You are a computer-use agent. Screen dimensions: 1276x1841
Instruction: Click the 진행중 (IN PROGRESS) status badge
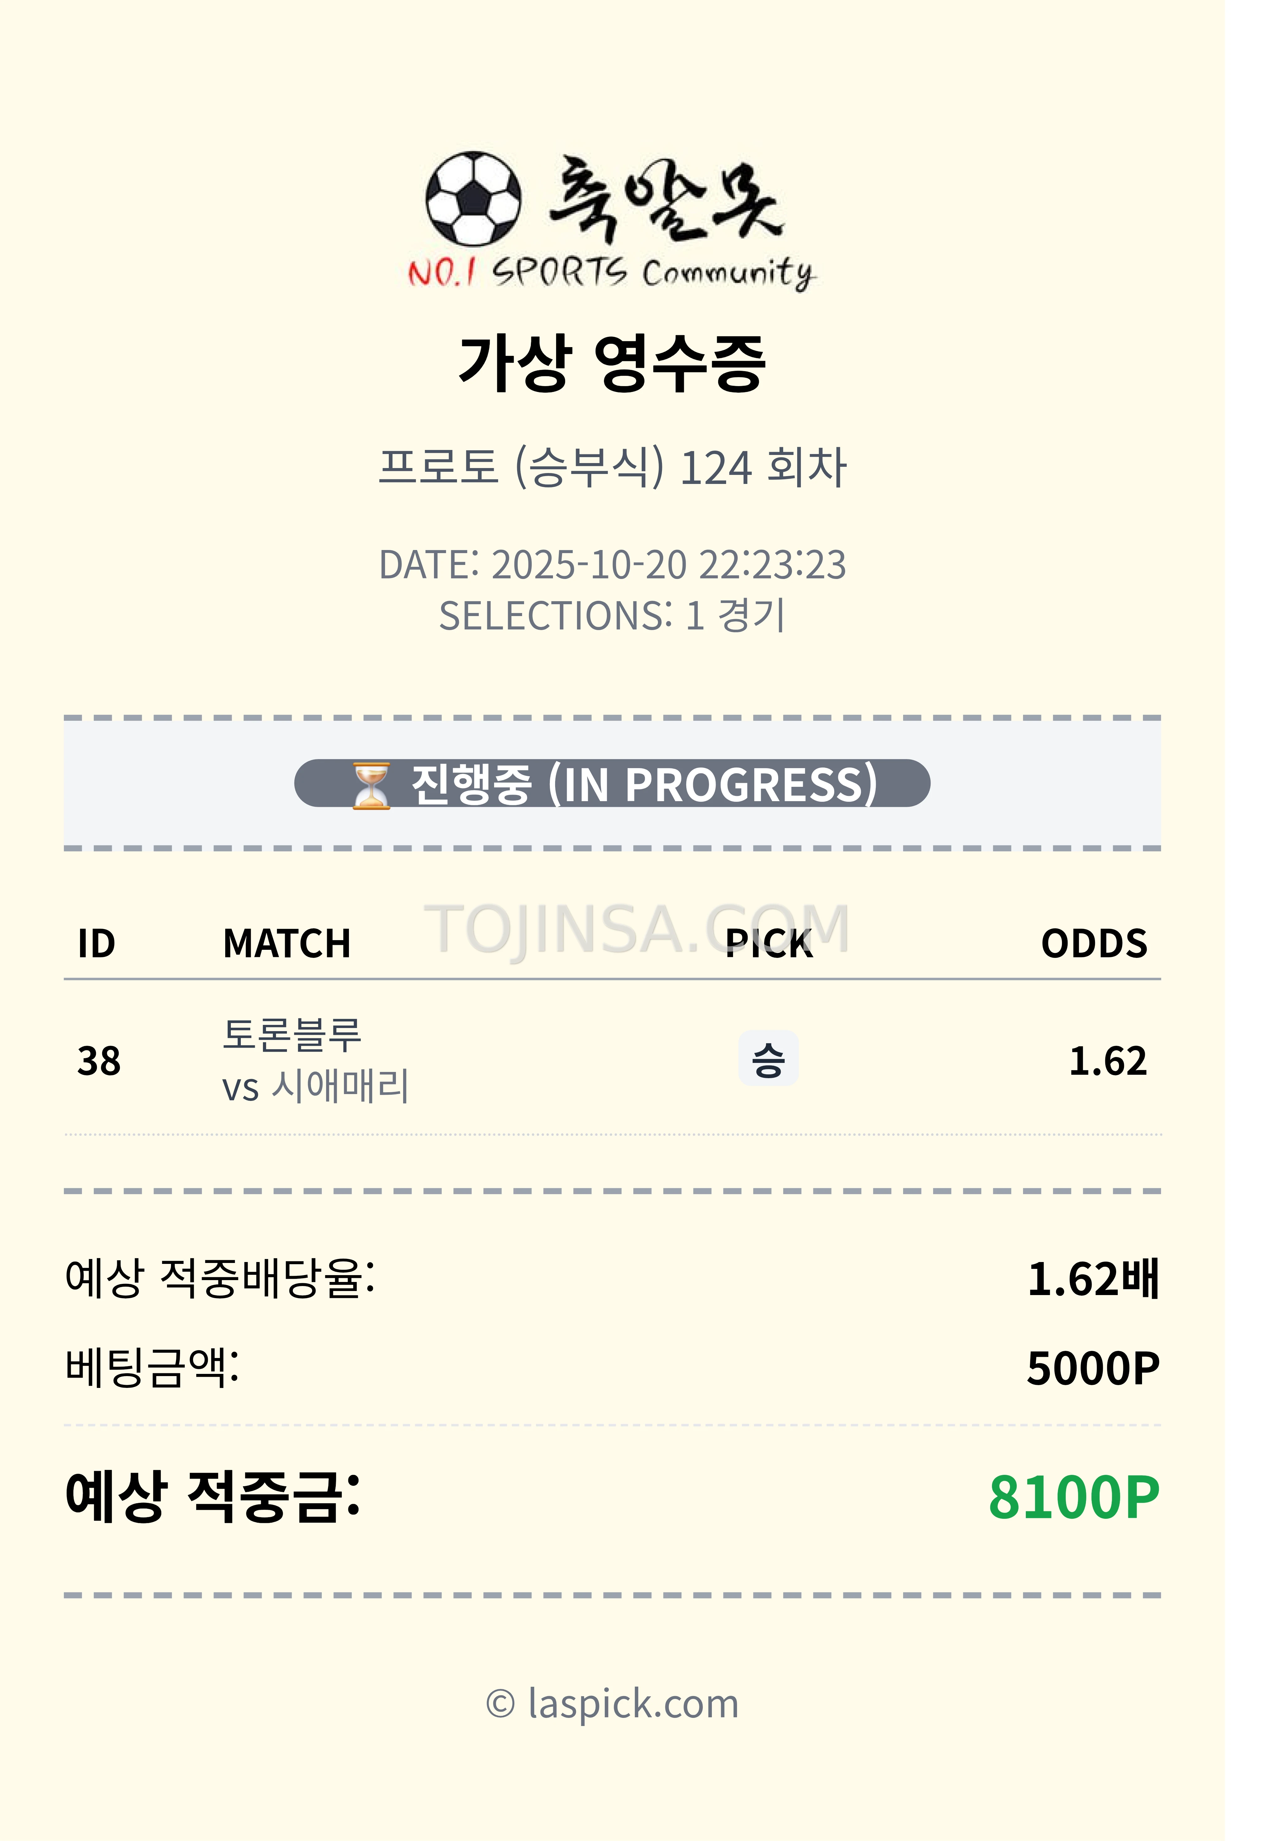click(612, 784)
